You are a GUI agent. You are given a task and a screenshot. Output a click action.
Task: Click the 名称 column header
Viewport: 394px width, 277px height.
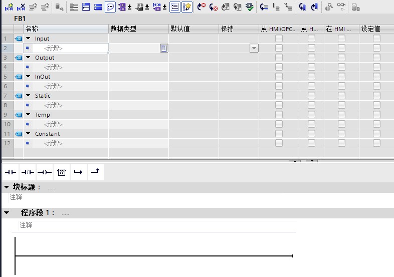pos(66,29)
